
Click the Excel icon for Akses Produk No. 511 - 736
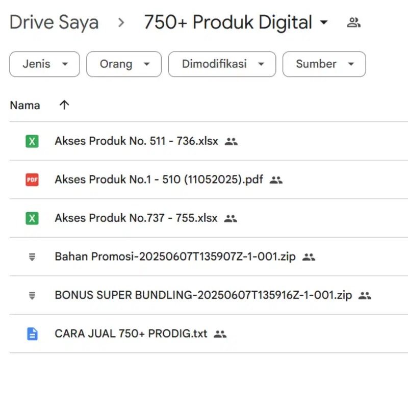[32, 141]
